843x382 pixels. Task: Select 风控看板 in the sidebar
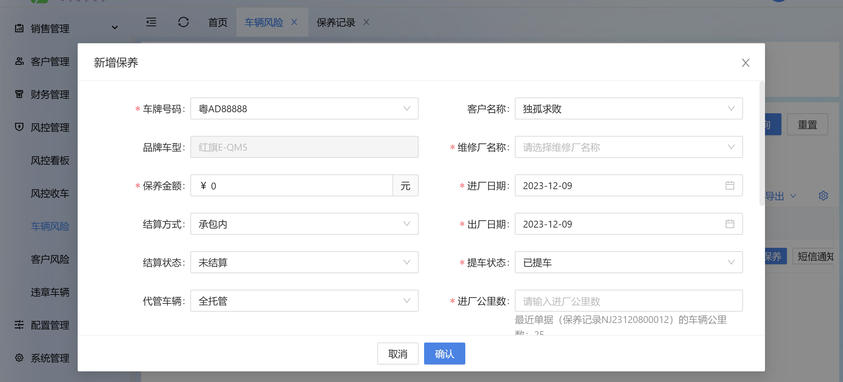click(50, 160)
